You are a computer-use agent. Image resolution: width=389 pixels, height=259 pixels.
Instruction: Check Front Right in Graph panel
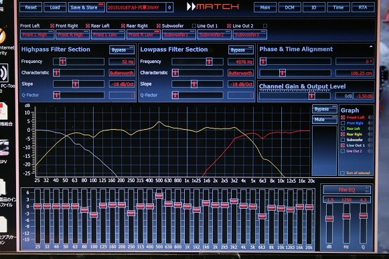[x=343, y=123]
